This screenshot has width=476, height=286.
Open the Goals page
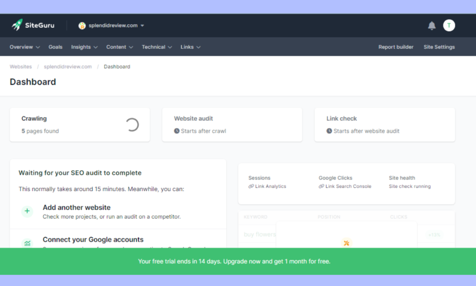click(x=56, y=47)
